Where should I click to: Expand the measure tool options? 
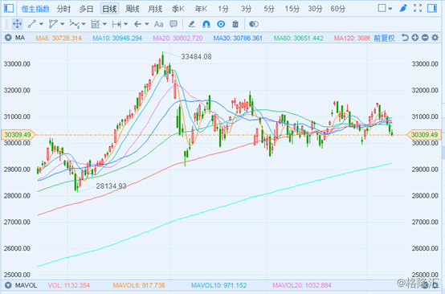126,24
